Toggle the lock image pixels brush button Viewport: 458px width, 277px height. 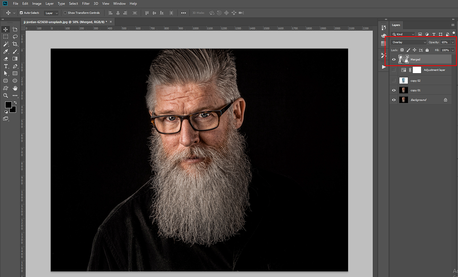(408, 50)
